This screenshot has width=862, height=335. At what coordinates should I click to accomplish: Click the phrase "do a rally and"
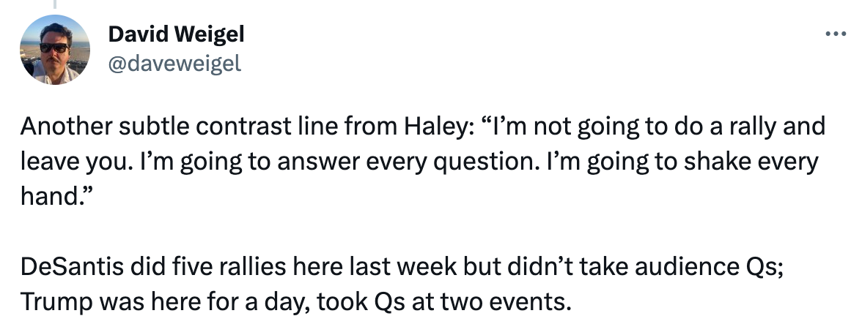(x=758, y=127)
